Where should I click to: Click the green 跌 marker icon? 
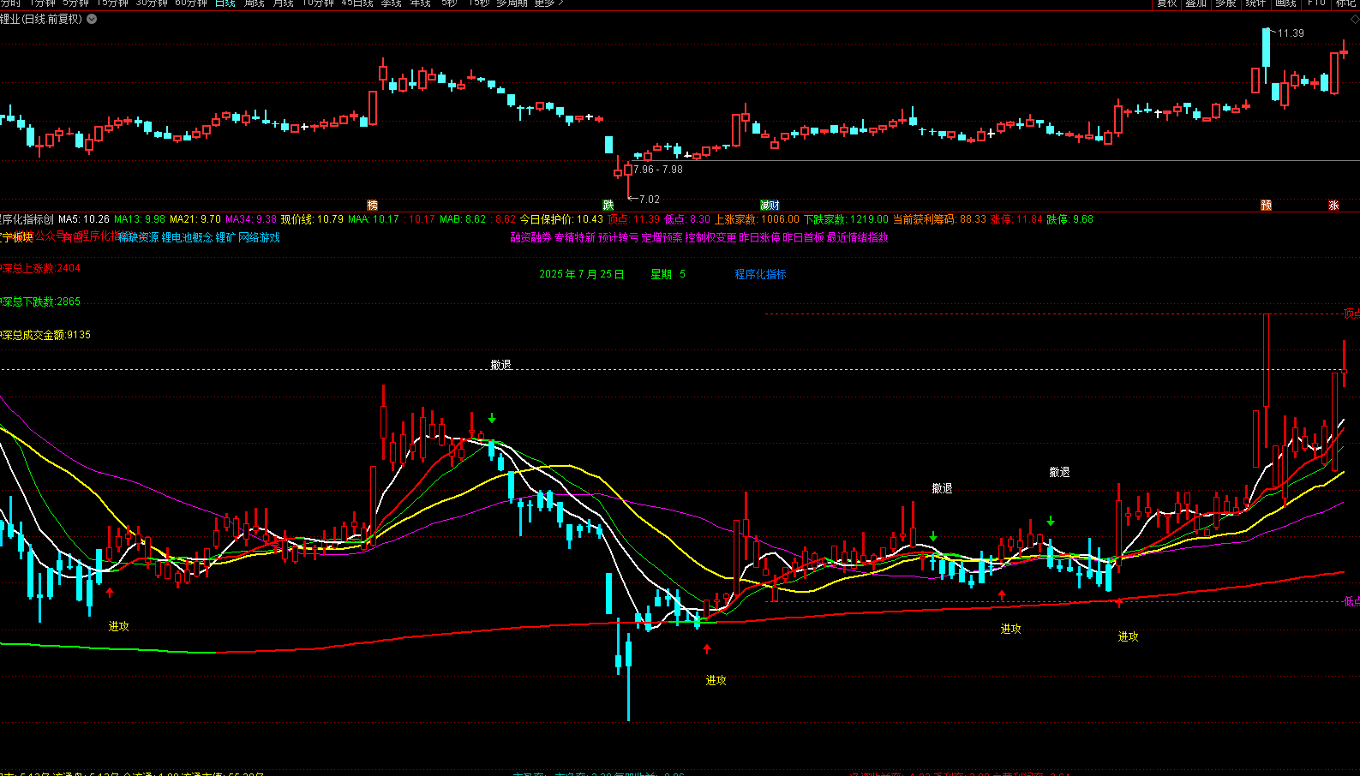click(608, 206)
